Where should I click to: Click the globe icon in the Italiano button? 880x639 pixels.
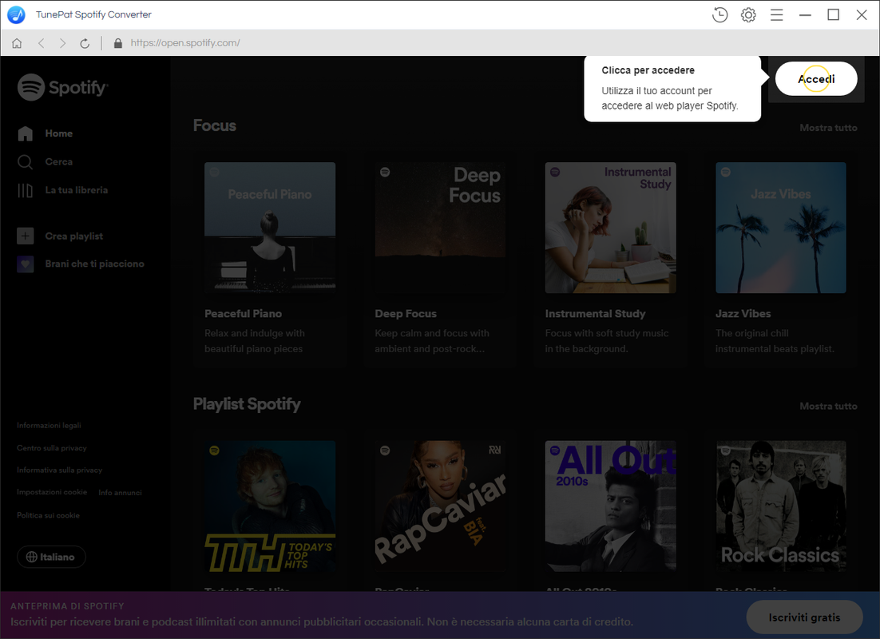tap(32, 557)
